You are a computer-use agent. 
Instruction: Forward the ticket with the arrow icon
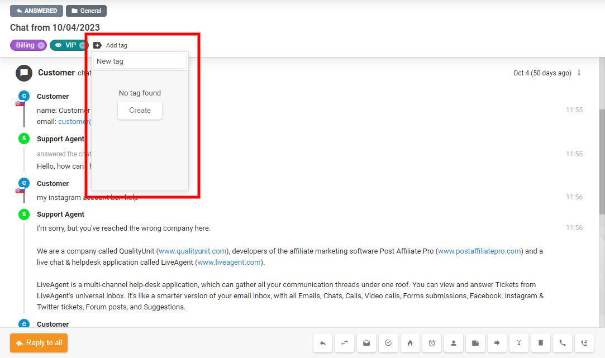point(497,343)
